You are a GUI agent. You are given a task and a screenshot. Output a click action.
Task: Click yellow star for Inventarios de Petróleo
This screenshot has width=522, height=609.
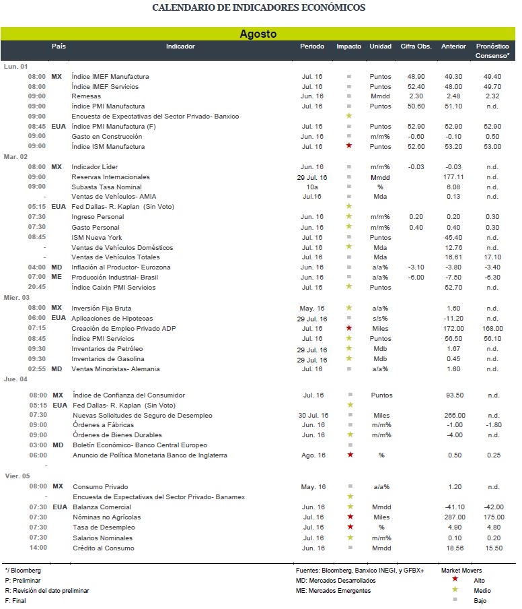tap(348, 348)
